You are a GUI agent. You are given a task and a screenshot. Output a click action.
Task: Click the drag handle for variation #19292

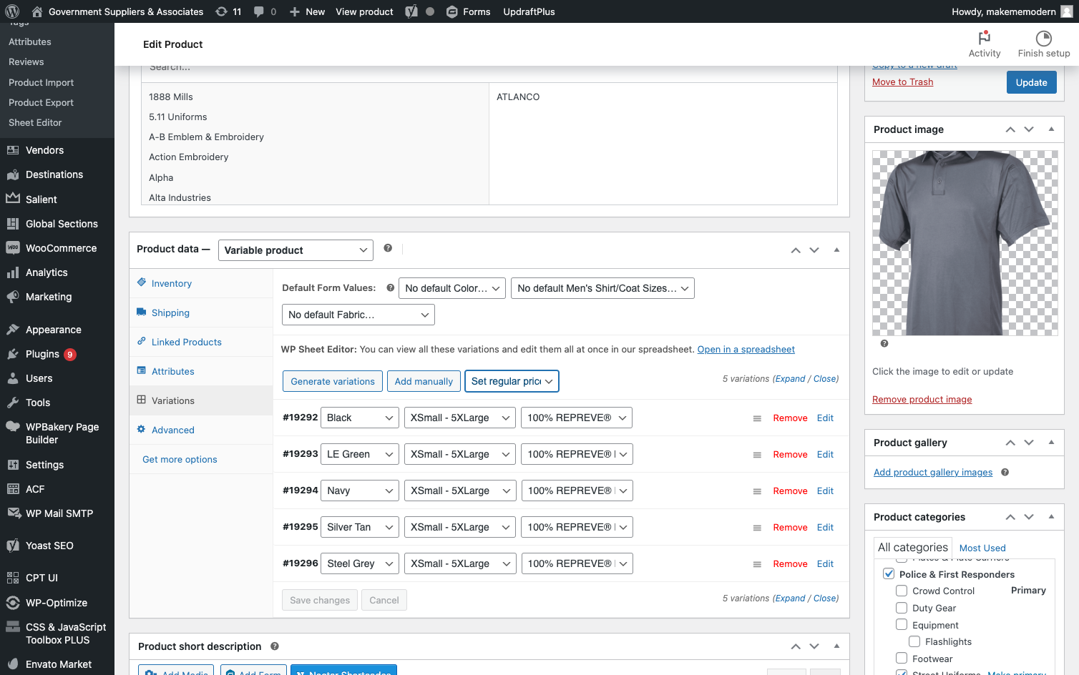[x=757, y=418]
